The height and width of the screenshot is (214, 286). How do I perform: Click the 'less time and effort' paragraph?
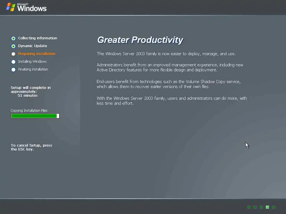[x=172, y=101]
